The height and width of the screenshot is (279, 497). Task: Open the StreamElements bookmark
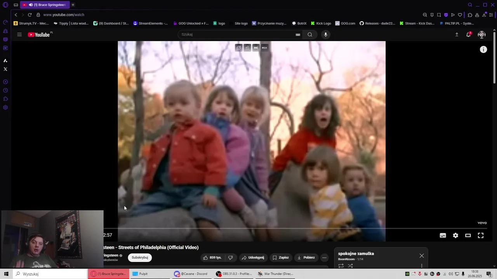pos(150,23)
